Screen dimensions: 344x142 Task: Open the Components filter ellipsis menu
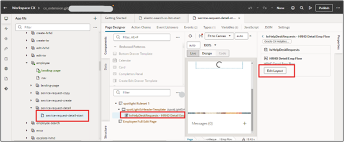click(178, 37)
